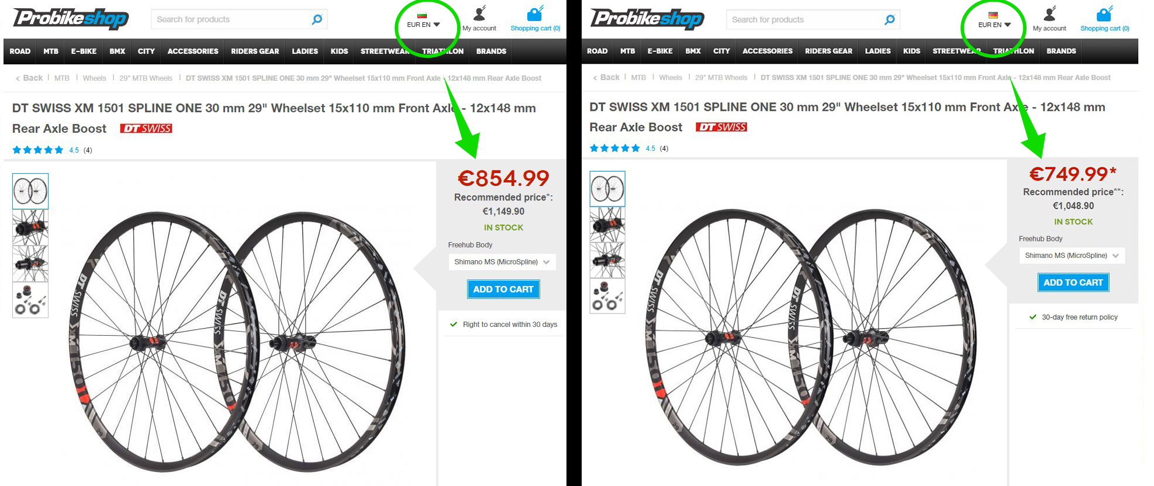Open Freehub Body dropdown in left page
Image resolution: width=1154 pixels, height=486 pixels.
502,262
